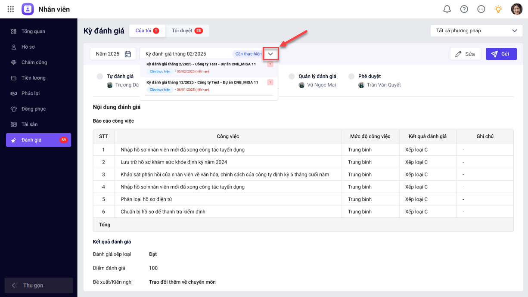Open notifications bell icon

point(447,9)
